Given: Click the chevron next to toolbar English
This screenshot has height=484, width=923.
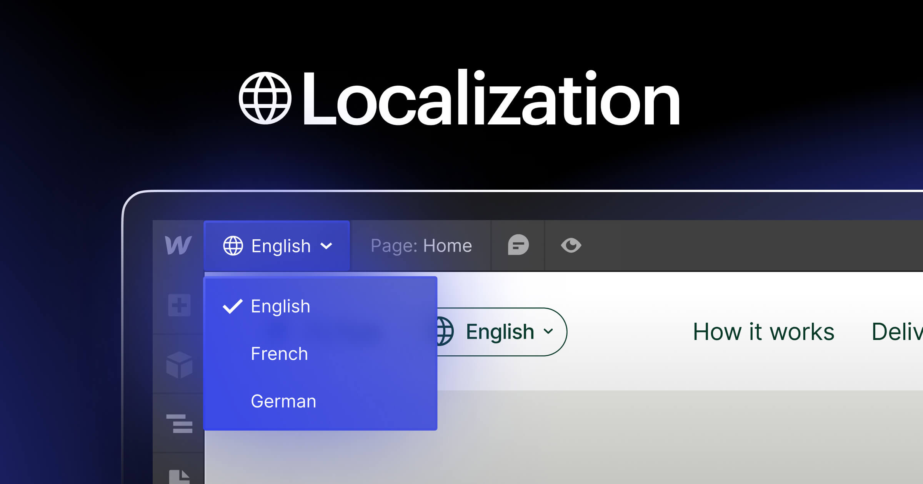Looking at the screenshot, I should (x=326, y=246).
